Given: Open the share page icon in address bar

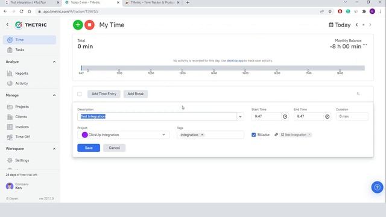Looking at the screenshot, I should click(321, 11).
